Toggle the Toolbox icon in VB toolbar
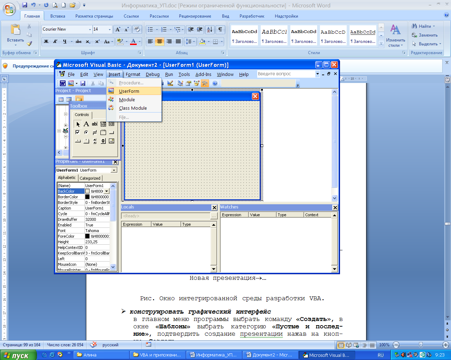451x360 pixels. (x=205, y=83)
